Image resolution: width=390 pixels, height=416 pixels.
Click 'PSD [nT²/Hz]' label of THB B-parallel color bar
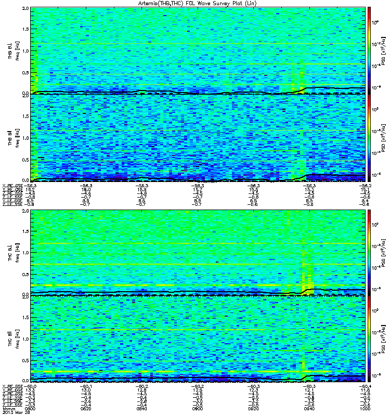point(384,138)
